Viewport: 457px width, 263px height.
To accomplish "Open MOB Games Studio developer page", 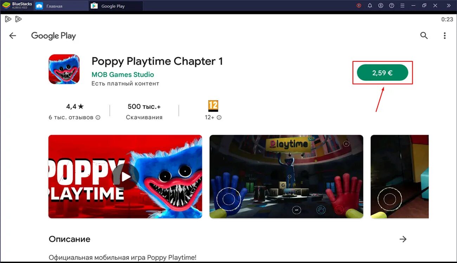I will click(123, 74).
